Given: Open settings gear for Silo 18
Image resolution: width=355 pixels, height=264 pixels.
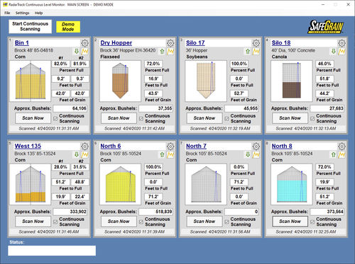Looking at the screenshot, I should click(342, 43).
